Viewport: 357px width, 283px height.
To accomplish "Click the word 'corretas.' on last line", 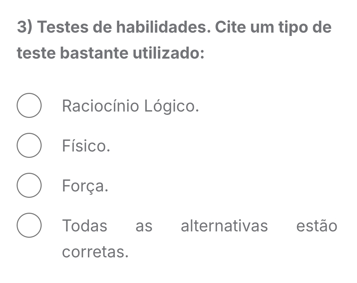I will click(x=95, y=252).
